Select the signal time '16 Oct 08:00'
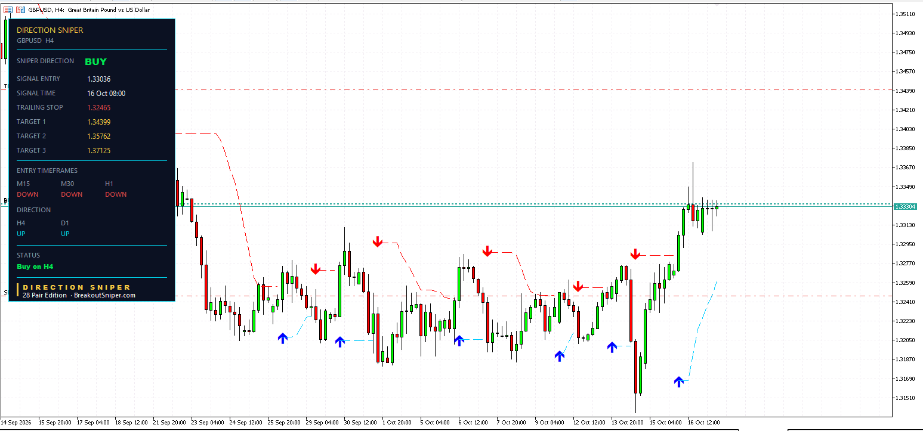Viewport: 923px width, 431px height. pyautogui.click(x=106, y=93)
